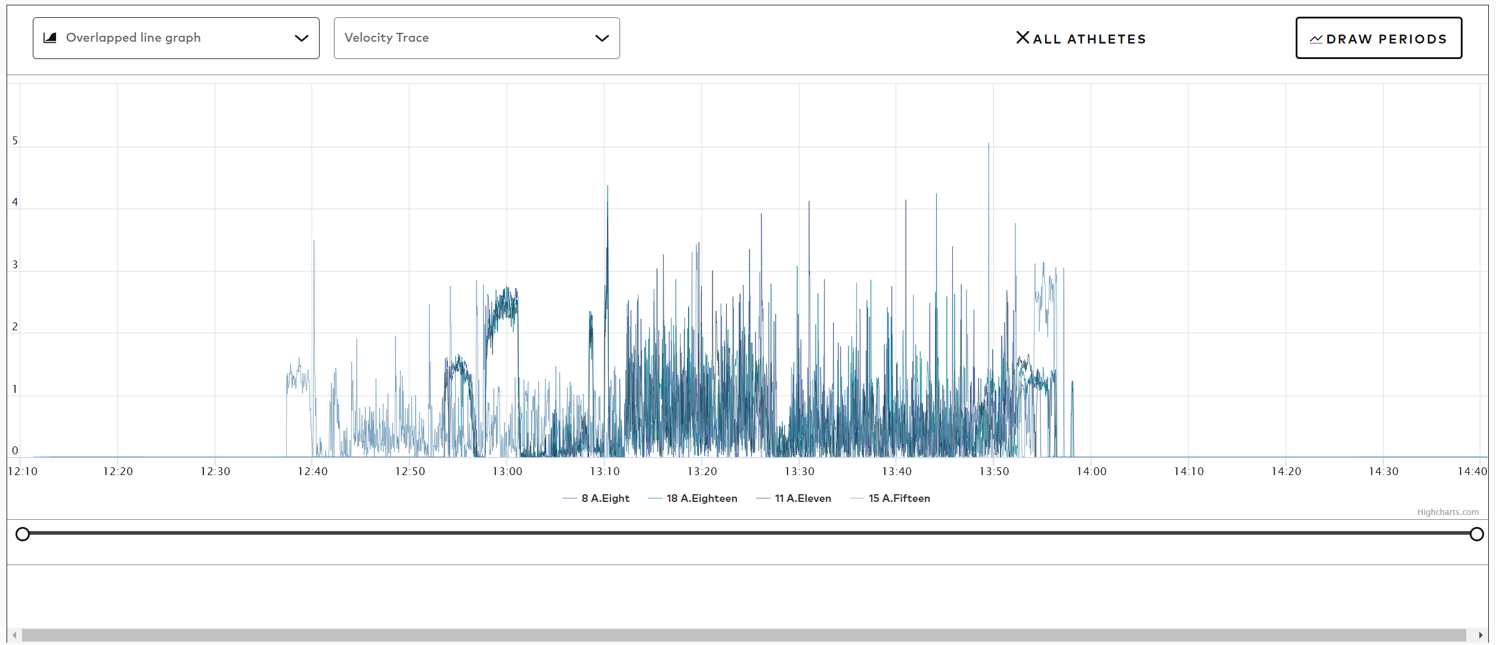Click the legend marker for 8 A.Eight
Screen dimensions: 1496x645
(571, 498)
